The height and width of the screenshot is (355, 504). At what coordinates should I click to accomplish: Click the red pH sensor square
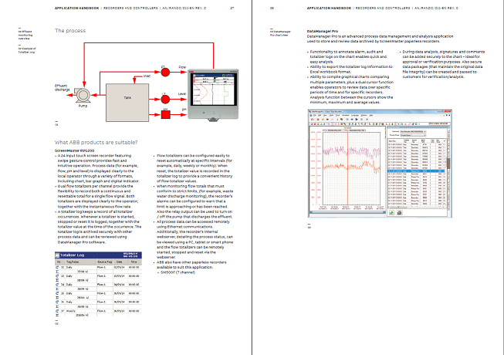pyautogui.click(x=164, y=113)
